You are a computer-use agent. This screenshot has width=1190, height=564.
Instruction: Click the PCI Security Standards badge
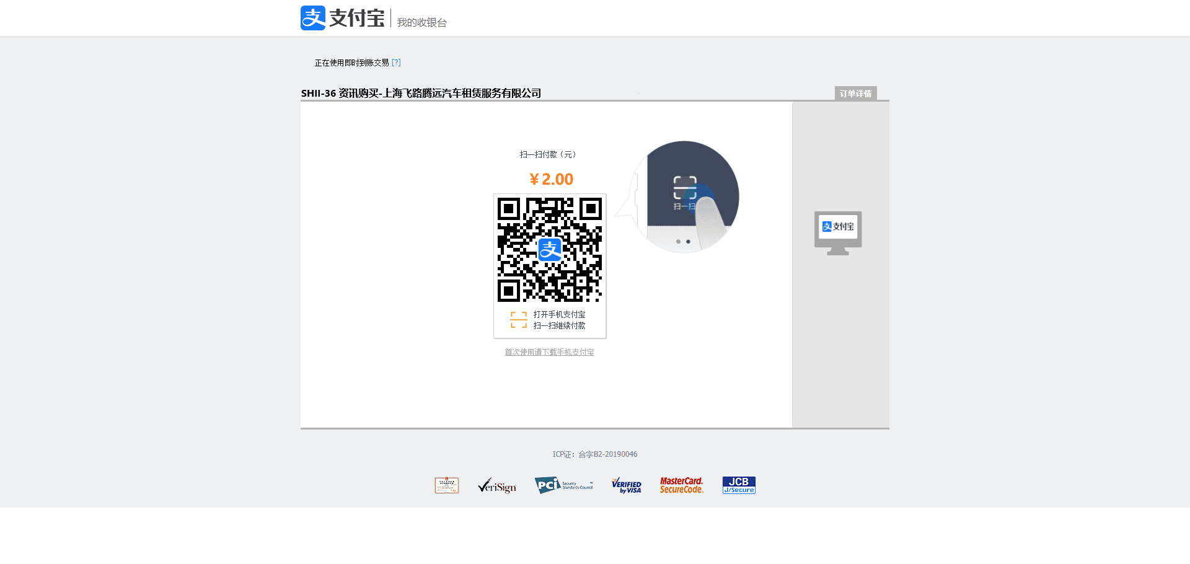tap(564, 485)
